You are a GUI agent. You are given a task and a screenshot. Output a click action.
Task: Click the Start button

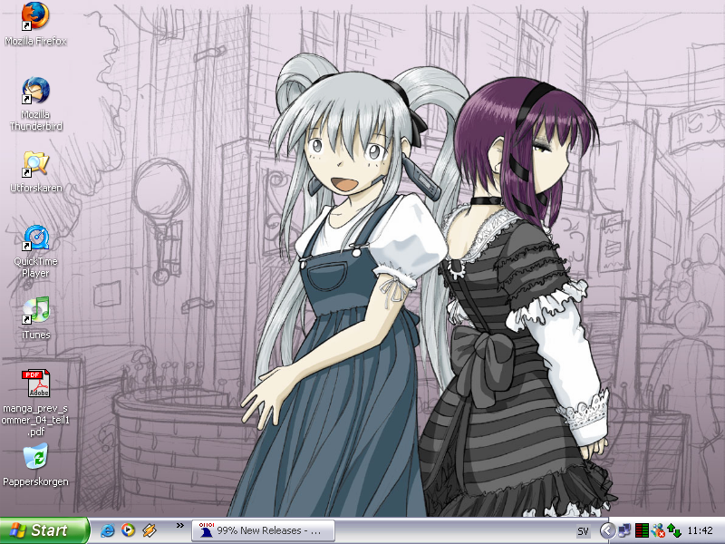[43, 530]
